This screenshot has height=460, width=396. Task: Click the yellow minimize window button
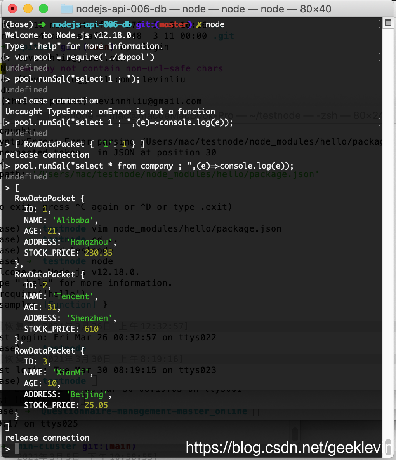click(x=28, y=9)
